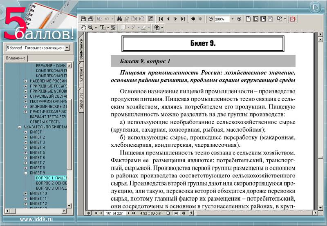The image size is (327, 226).
Task: Select ВОПРОС 1. ПИЩЕВ tree entry
Action: (52, 178)
